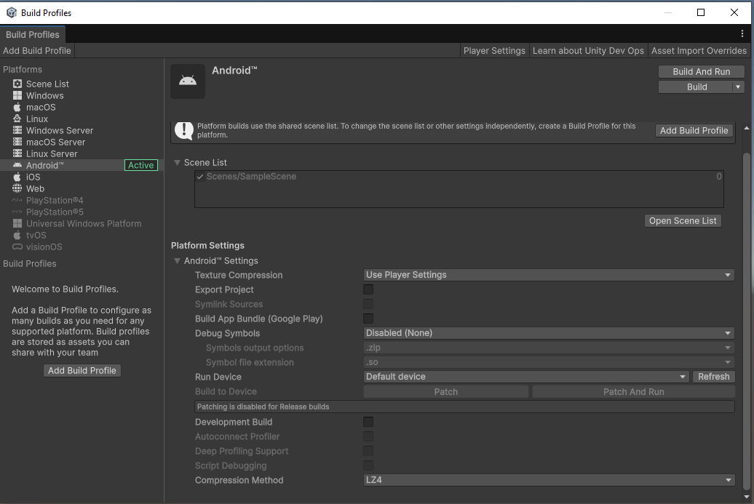Open the Run Device dropdown
The width and height of the screenshot is (754, 504).
[x=526, y=377]
